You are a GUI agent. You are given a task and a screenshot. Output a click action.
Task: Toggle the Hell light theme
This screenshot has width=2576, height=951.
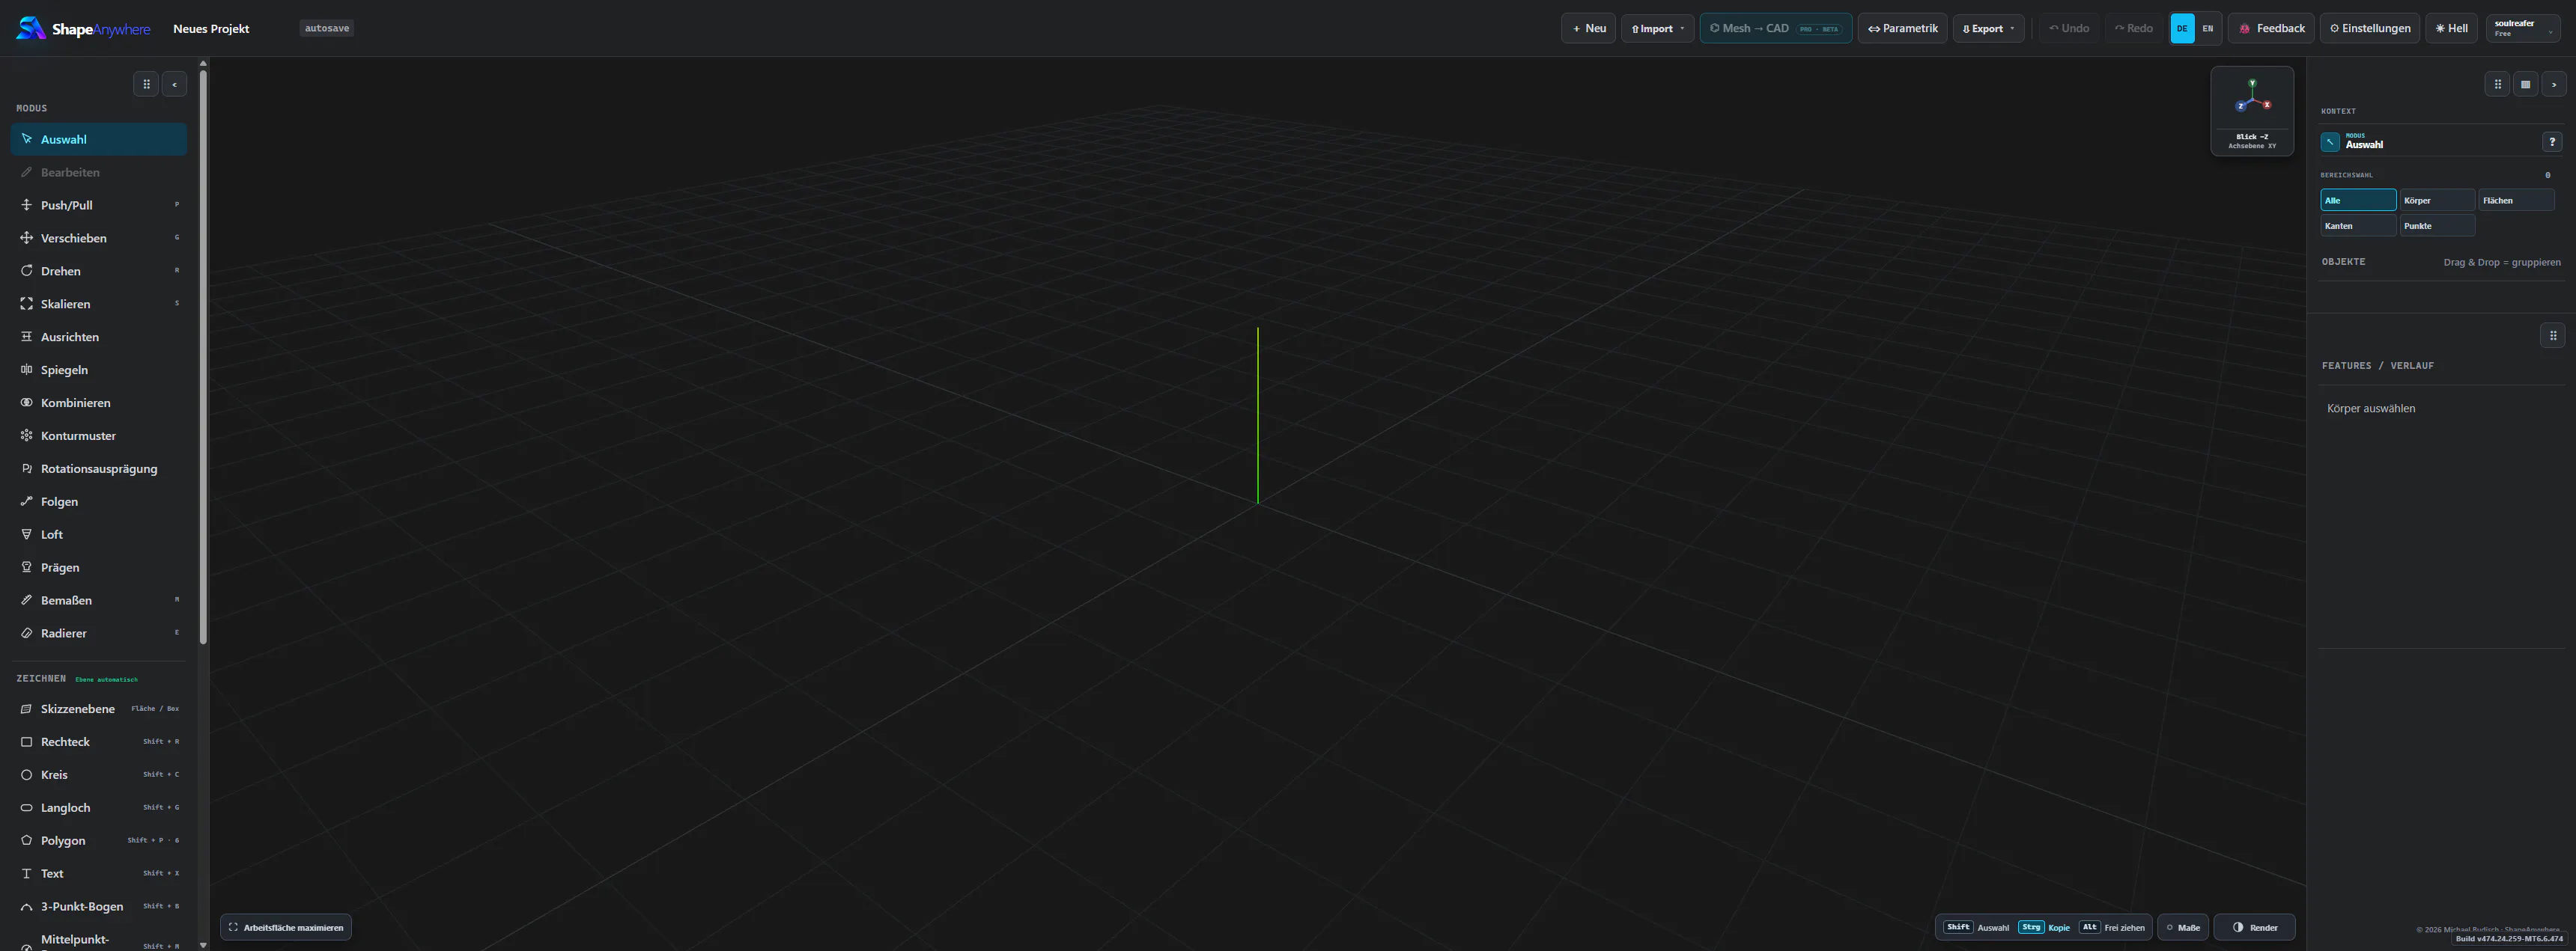[x=2452, y=29]
